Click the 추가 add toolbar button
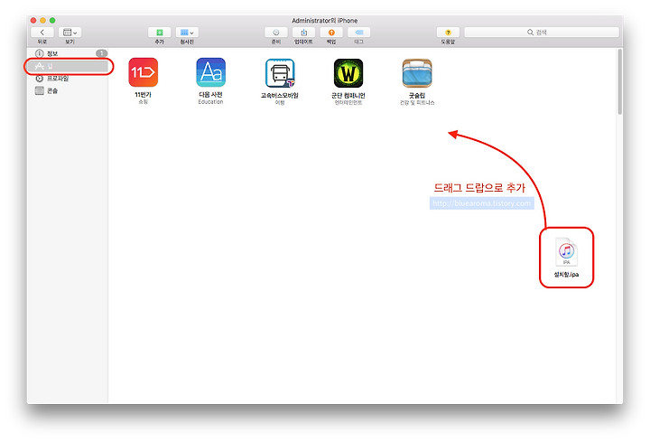Screen dimensions: 650x442 tap(159, 33)
